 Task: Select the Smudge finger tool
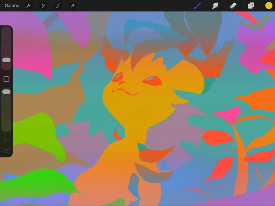tap(216, 6)
